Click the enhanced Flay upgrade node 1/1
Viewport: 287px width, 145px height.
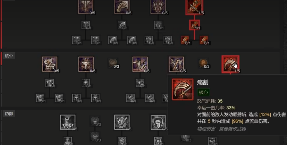[194, 25]
